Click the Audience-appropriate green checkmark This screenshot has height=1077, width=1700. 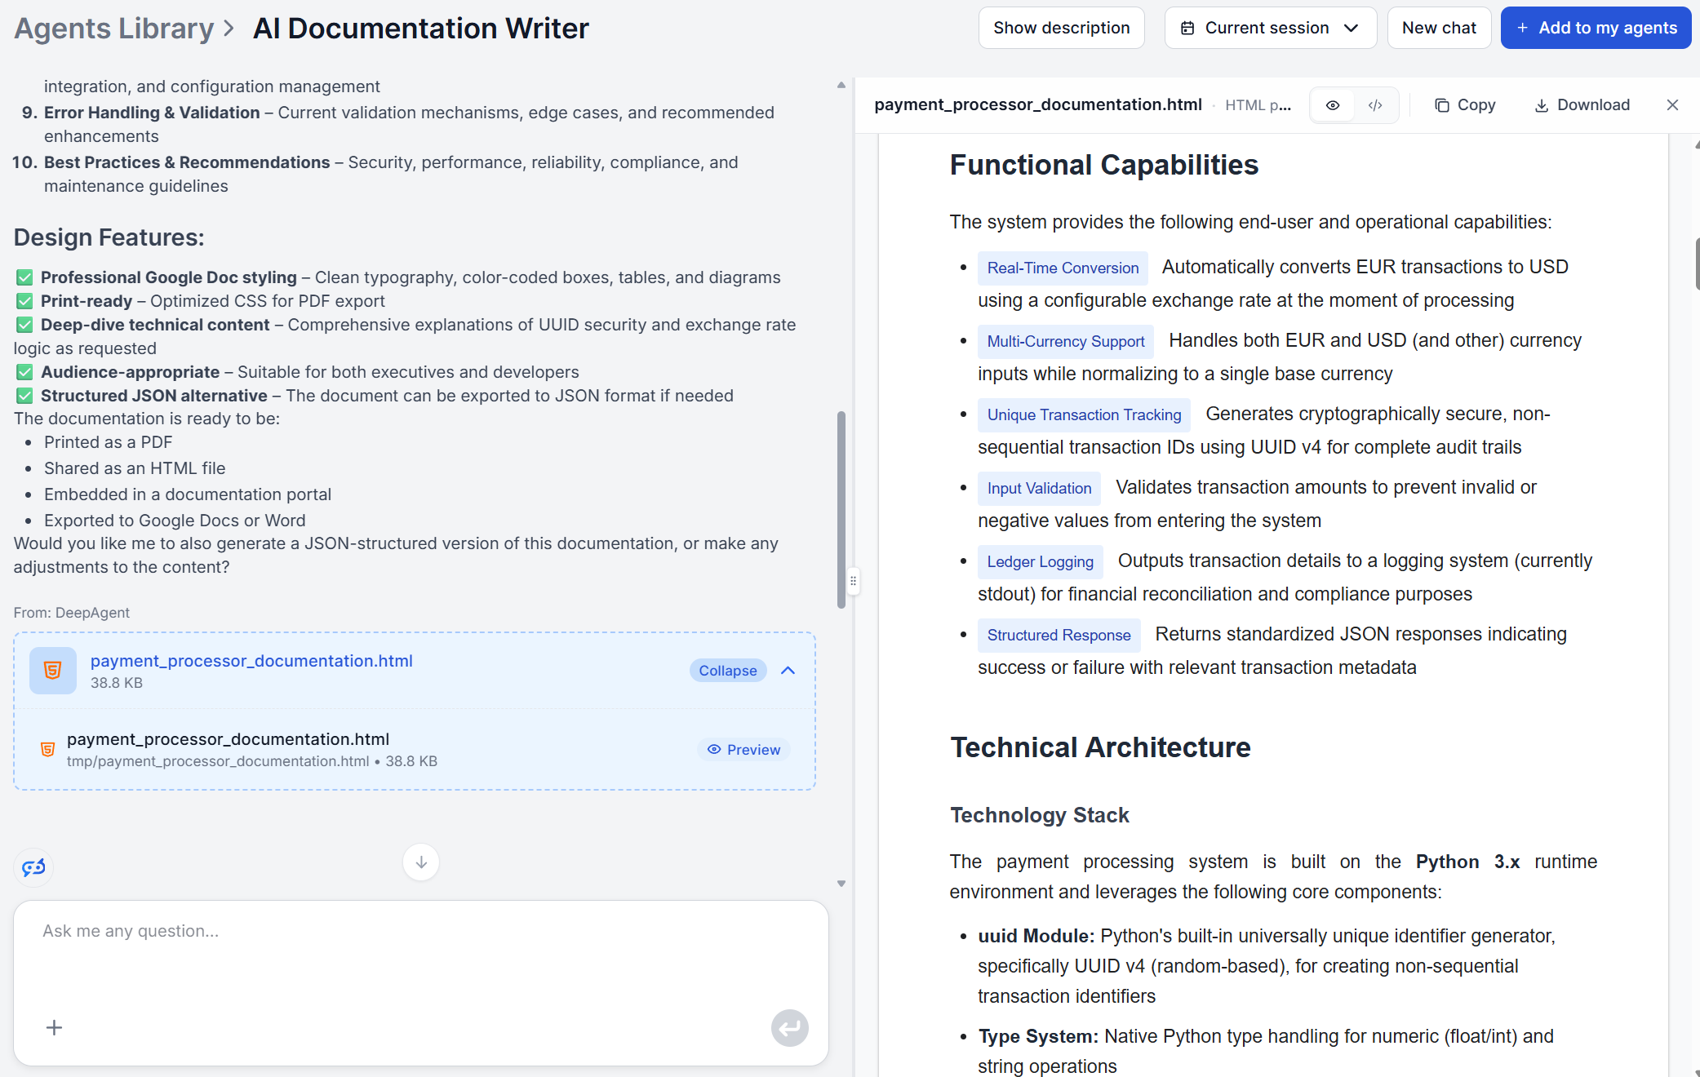point(24,372)
